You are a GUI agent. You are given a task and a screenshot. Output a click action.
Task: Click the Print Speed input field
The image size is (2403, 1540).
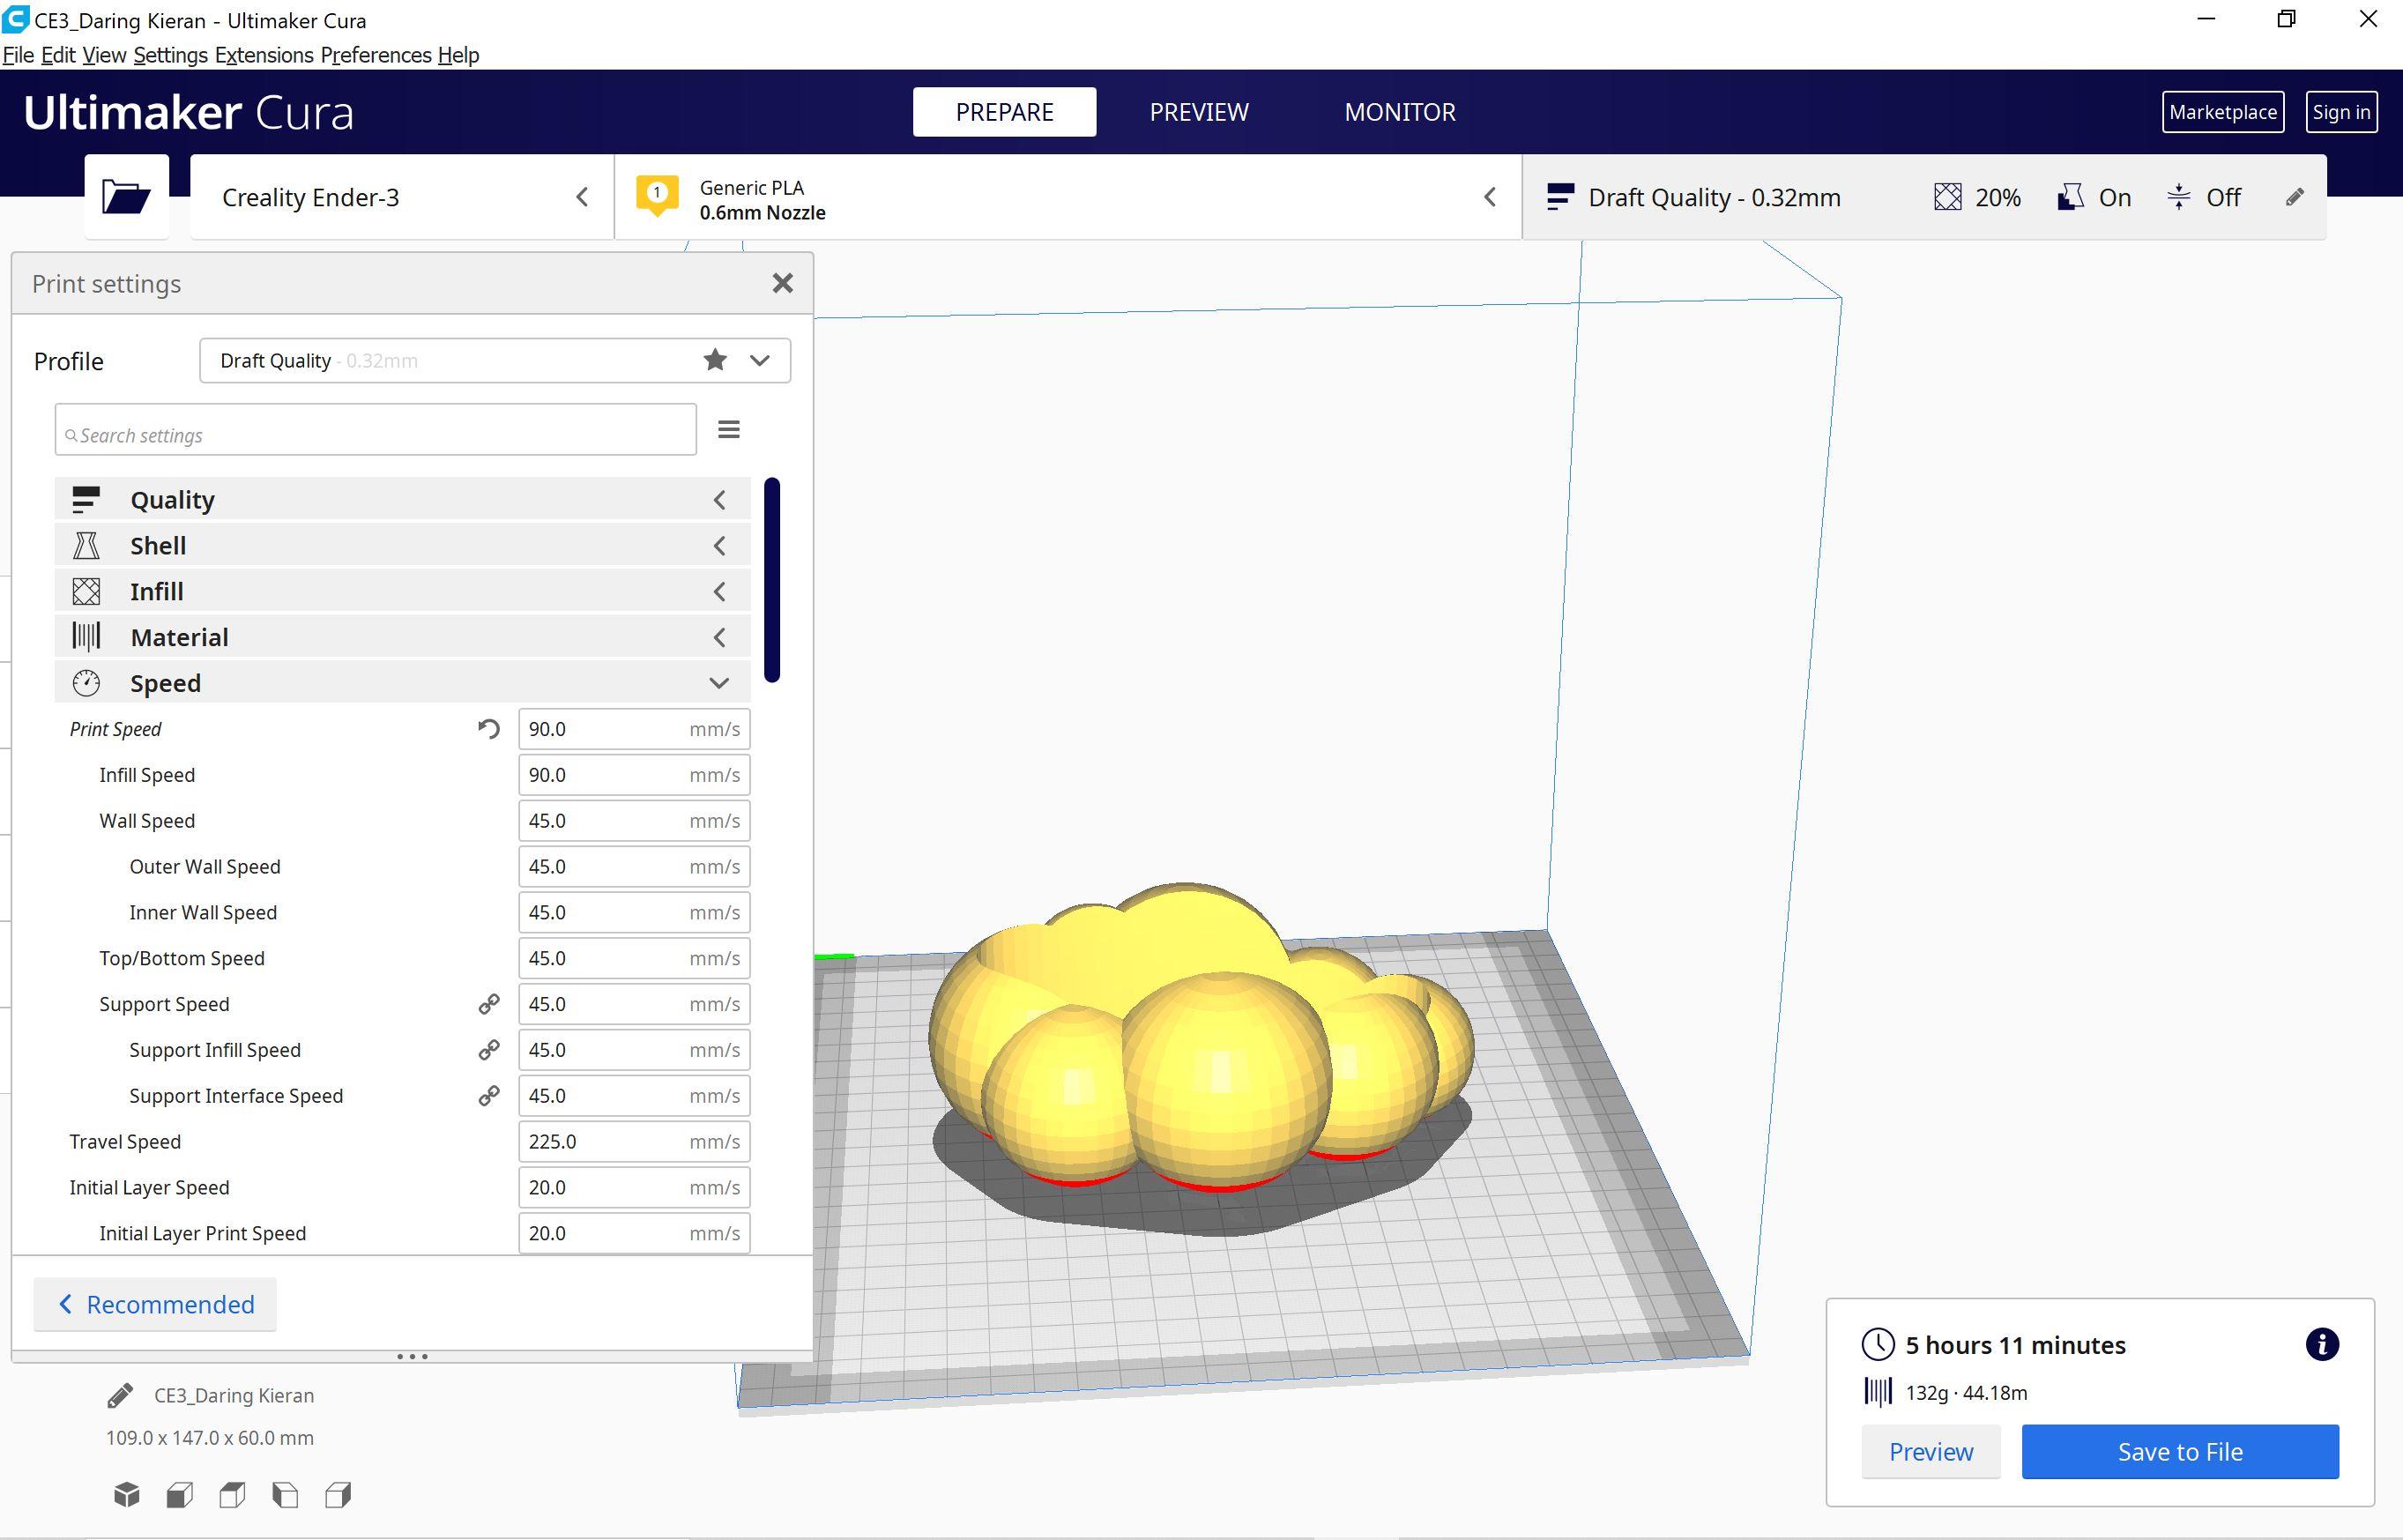[636, 727]
